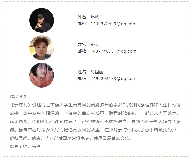Select the name 胡祖丽
191x159 pixels.
point(97,72)
